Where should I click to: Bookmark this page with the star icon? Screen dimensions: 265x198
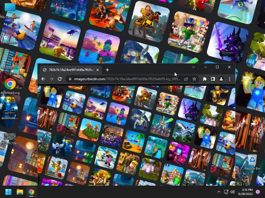[x=194, y=79]
